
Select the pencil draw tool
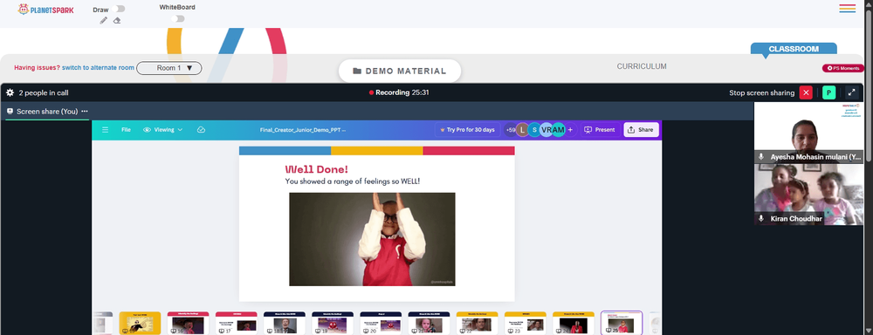point(104,21)
